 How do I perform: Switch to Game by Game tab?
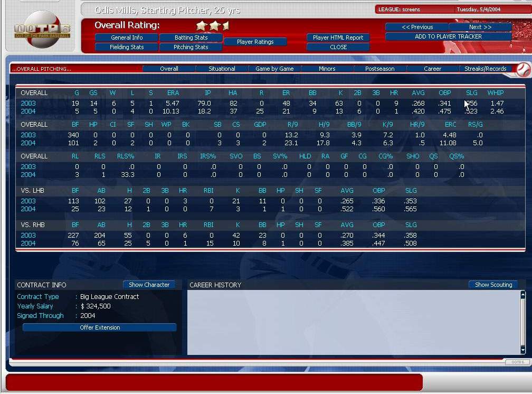[274, 69]
